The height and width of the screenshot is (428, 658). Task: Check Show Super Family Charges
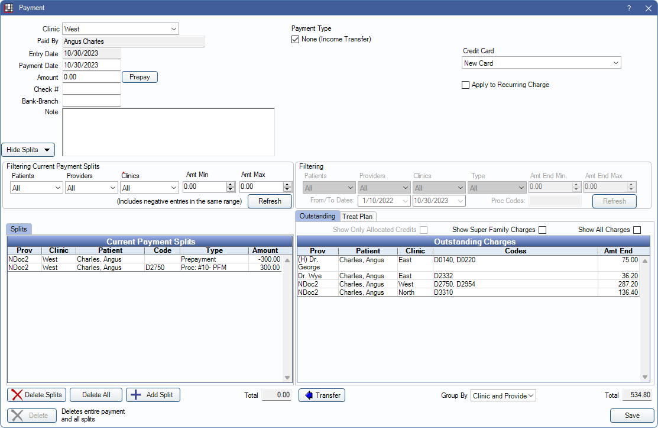(x=542, y=230)
